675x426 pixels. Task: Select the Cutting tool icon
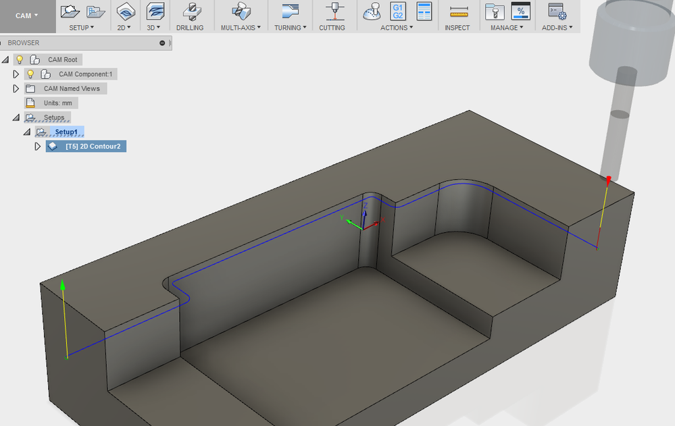334,11
